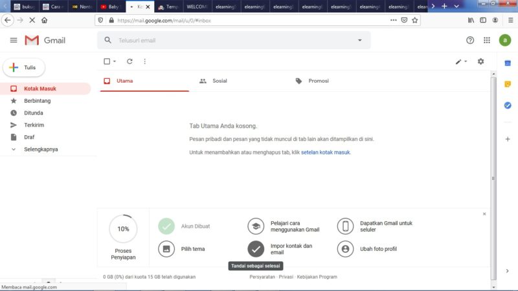
Task: Switch to the Baby YouTube browser tab
Action: (111, 6)
